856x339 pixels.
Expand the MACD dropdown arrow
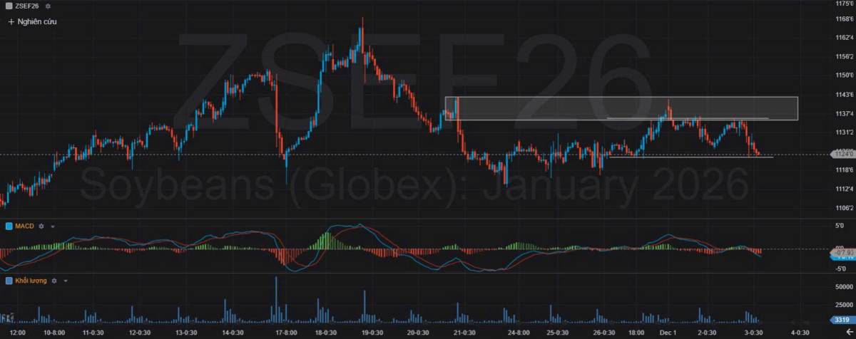click(53, 226)
